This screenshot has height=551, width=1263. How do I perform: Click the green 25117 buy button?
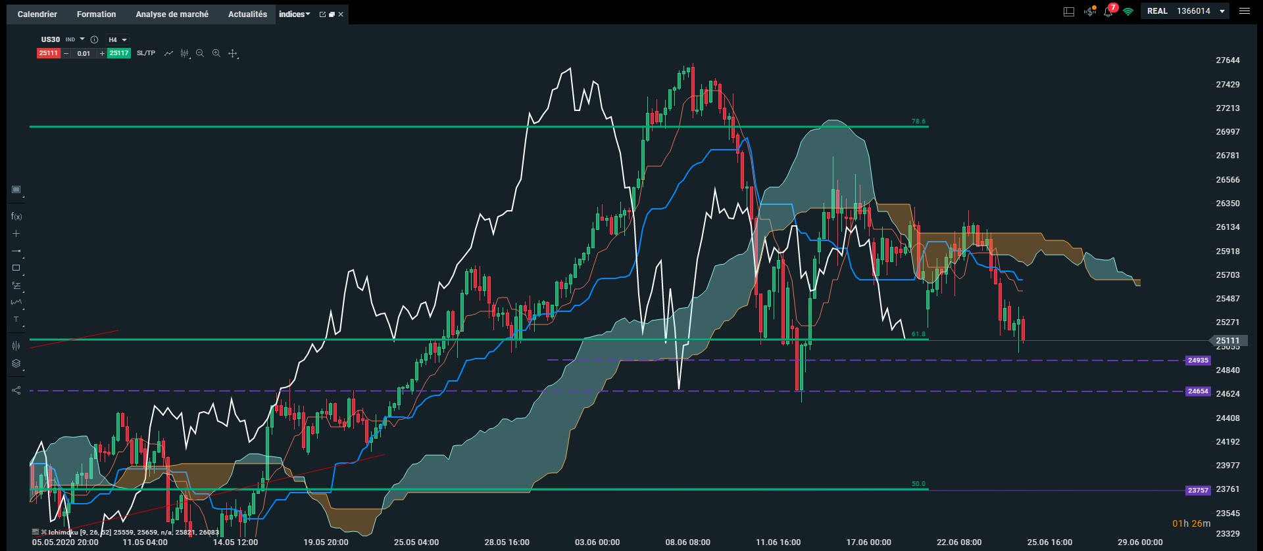[119, 53]
